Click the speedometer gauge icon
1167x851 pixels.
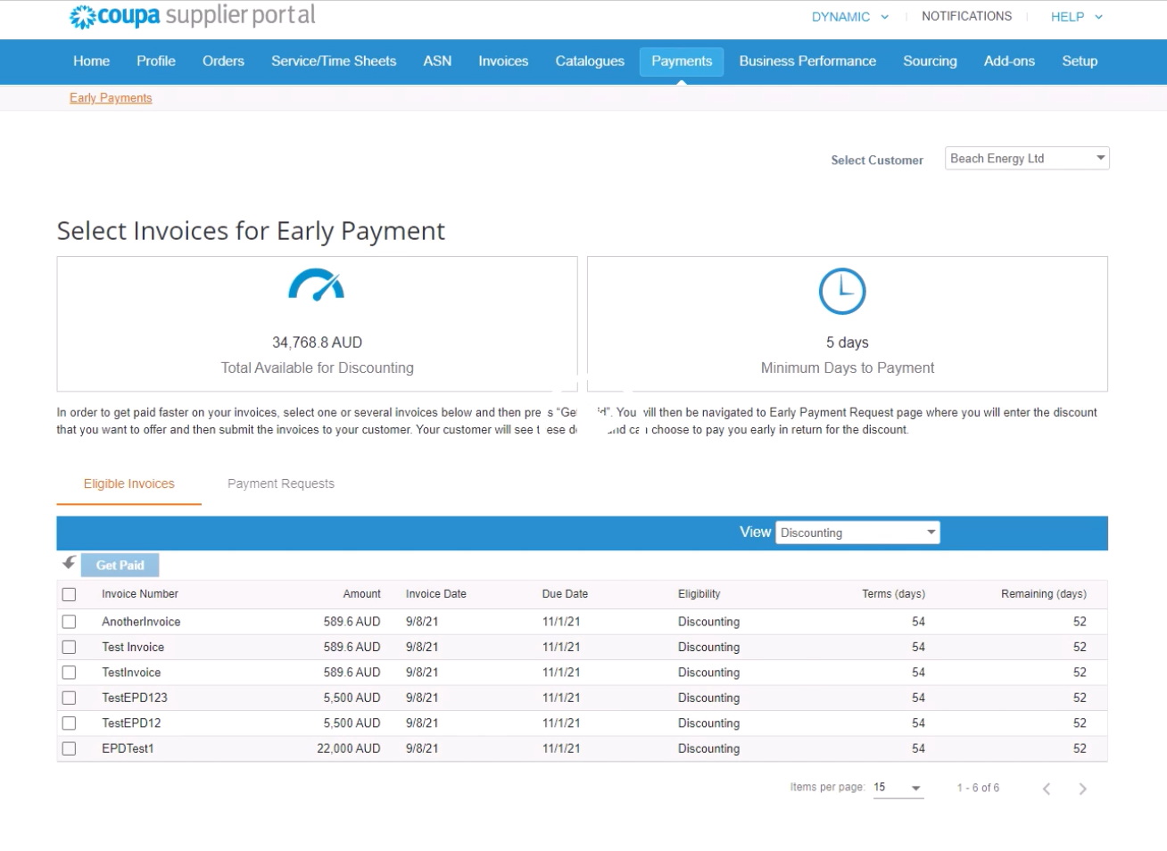pyautogui.click(x=317, y=285)
